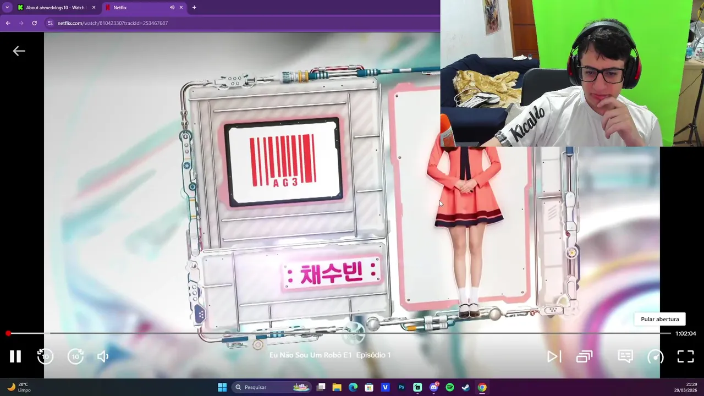Click the title Eu Não Sou Um Robô E1
Image resolution: width=704 pixels, height=396 pixels.
[310, 355]
